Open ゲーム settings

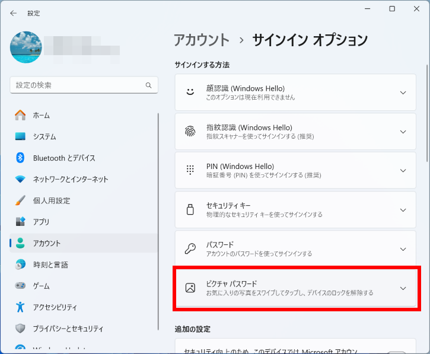click(x=84, y=286)
